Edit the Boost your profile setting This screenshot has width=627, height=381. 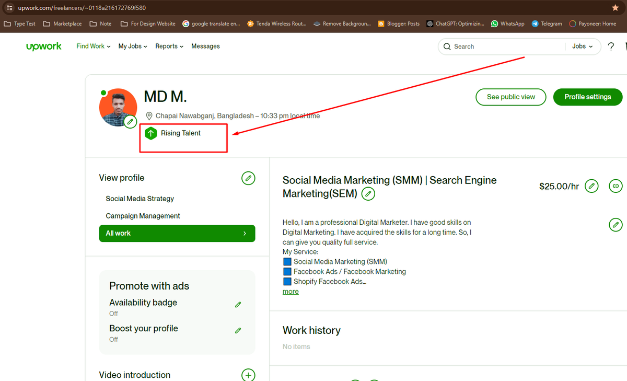point(238,330)
